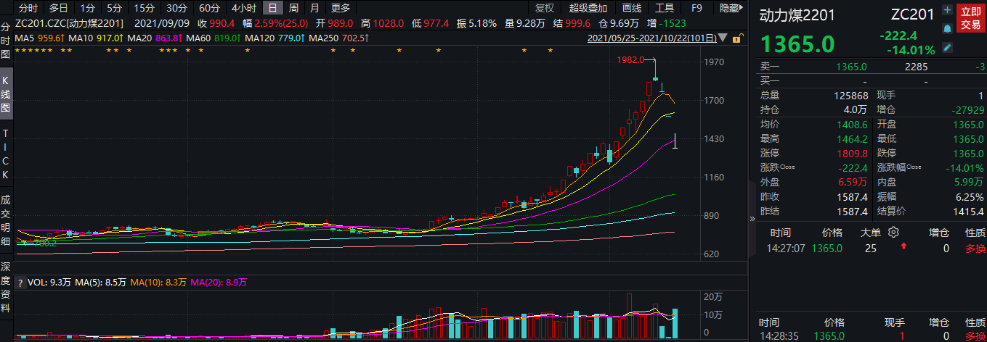
Task: Open the 工具 tools menu
Action: pos(665,8)
